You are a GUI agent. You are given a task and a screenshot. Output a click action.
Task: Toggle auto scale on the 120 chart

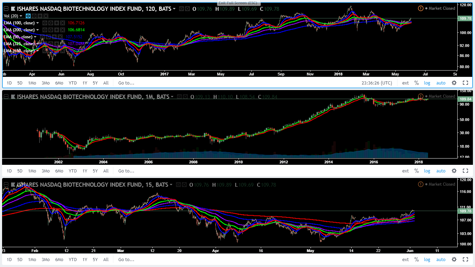(441, 83)
